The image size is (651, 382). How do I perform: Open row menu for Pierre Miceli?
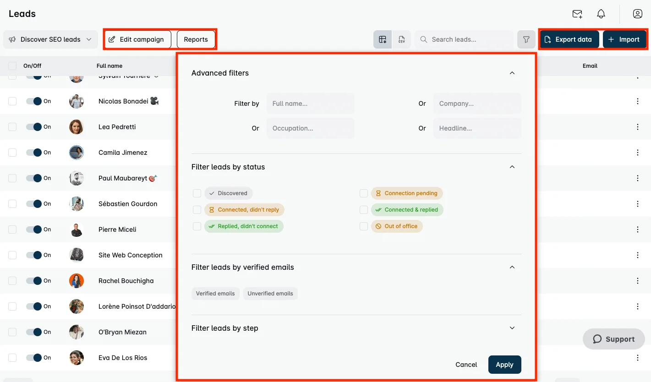click(x=638, y=229)
